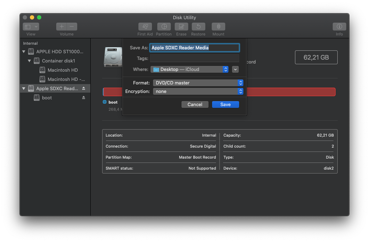
Task: Minimize the Disk Utility window
Action: click(32, 17)
